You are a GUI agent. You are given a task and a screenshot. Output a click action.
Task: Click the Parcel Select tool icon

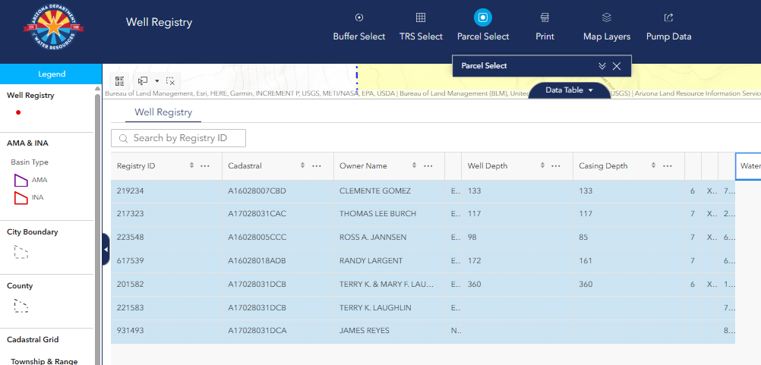click(x=482, y=17)
